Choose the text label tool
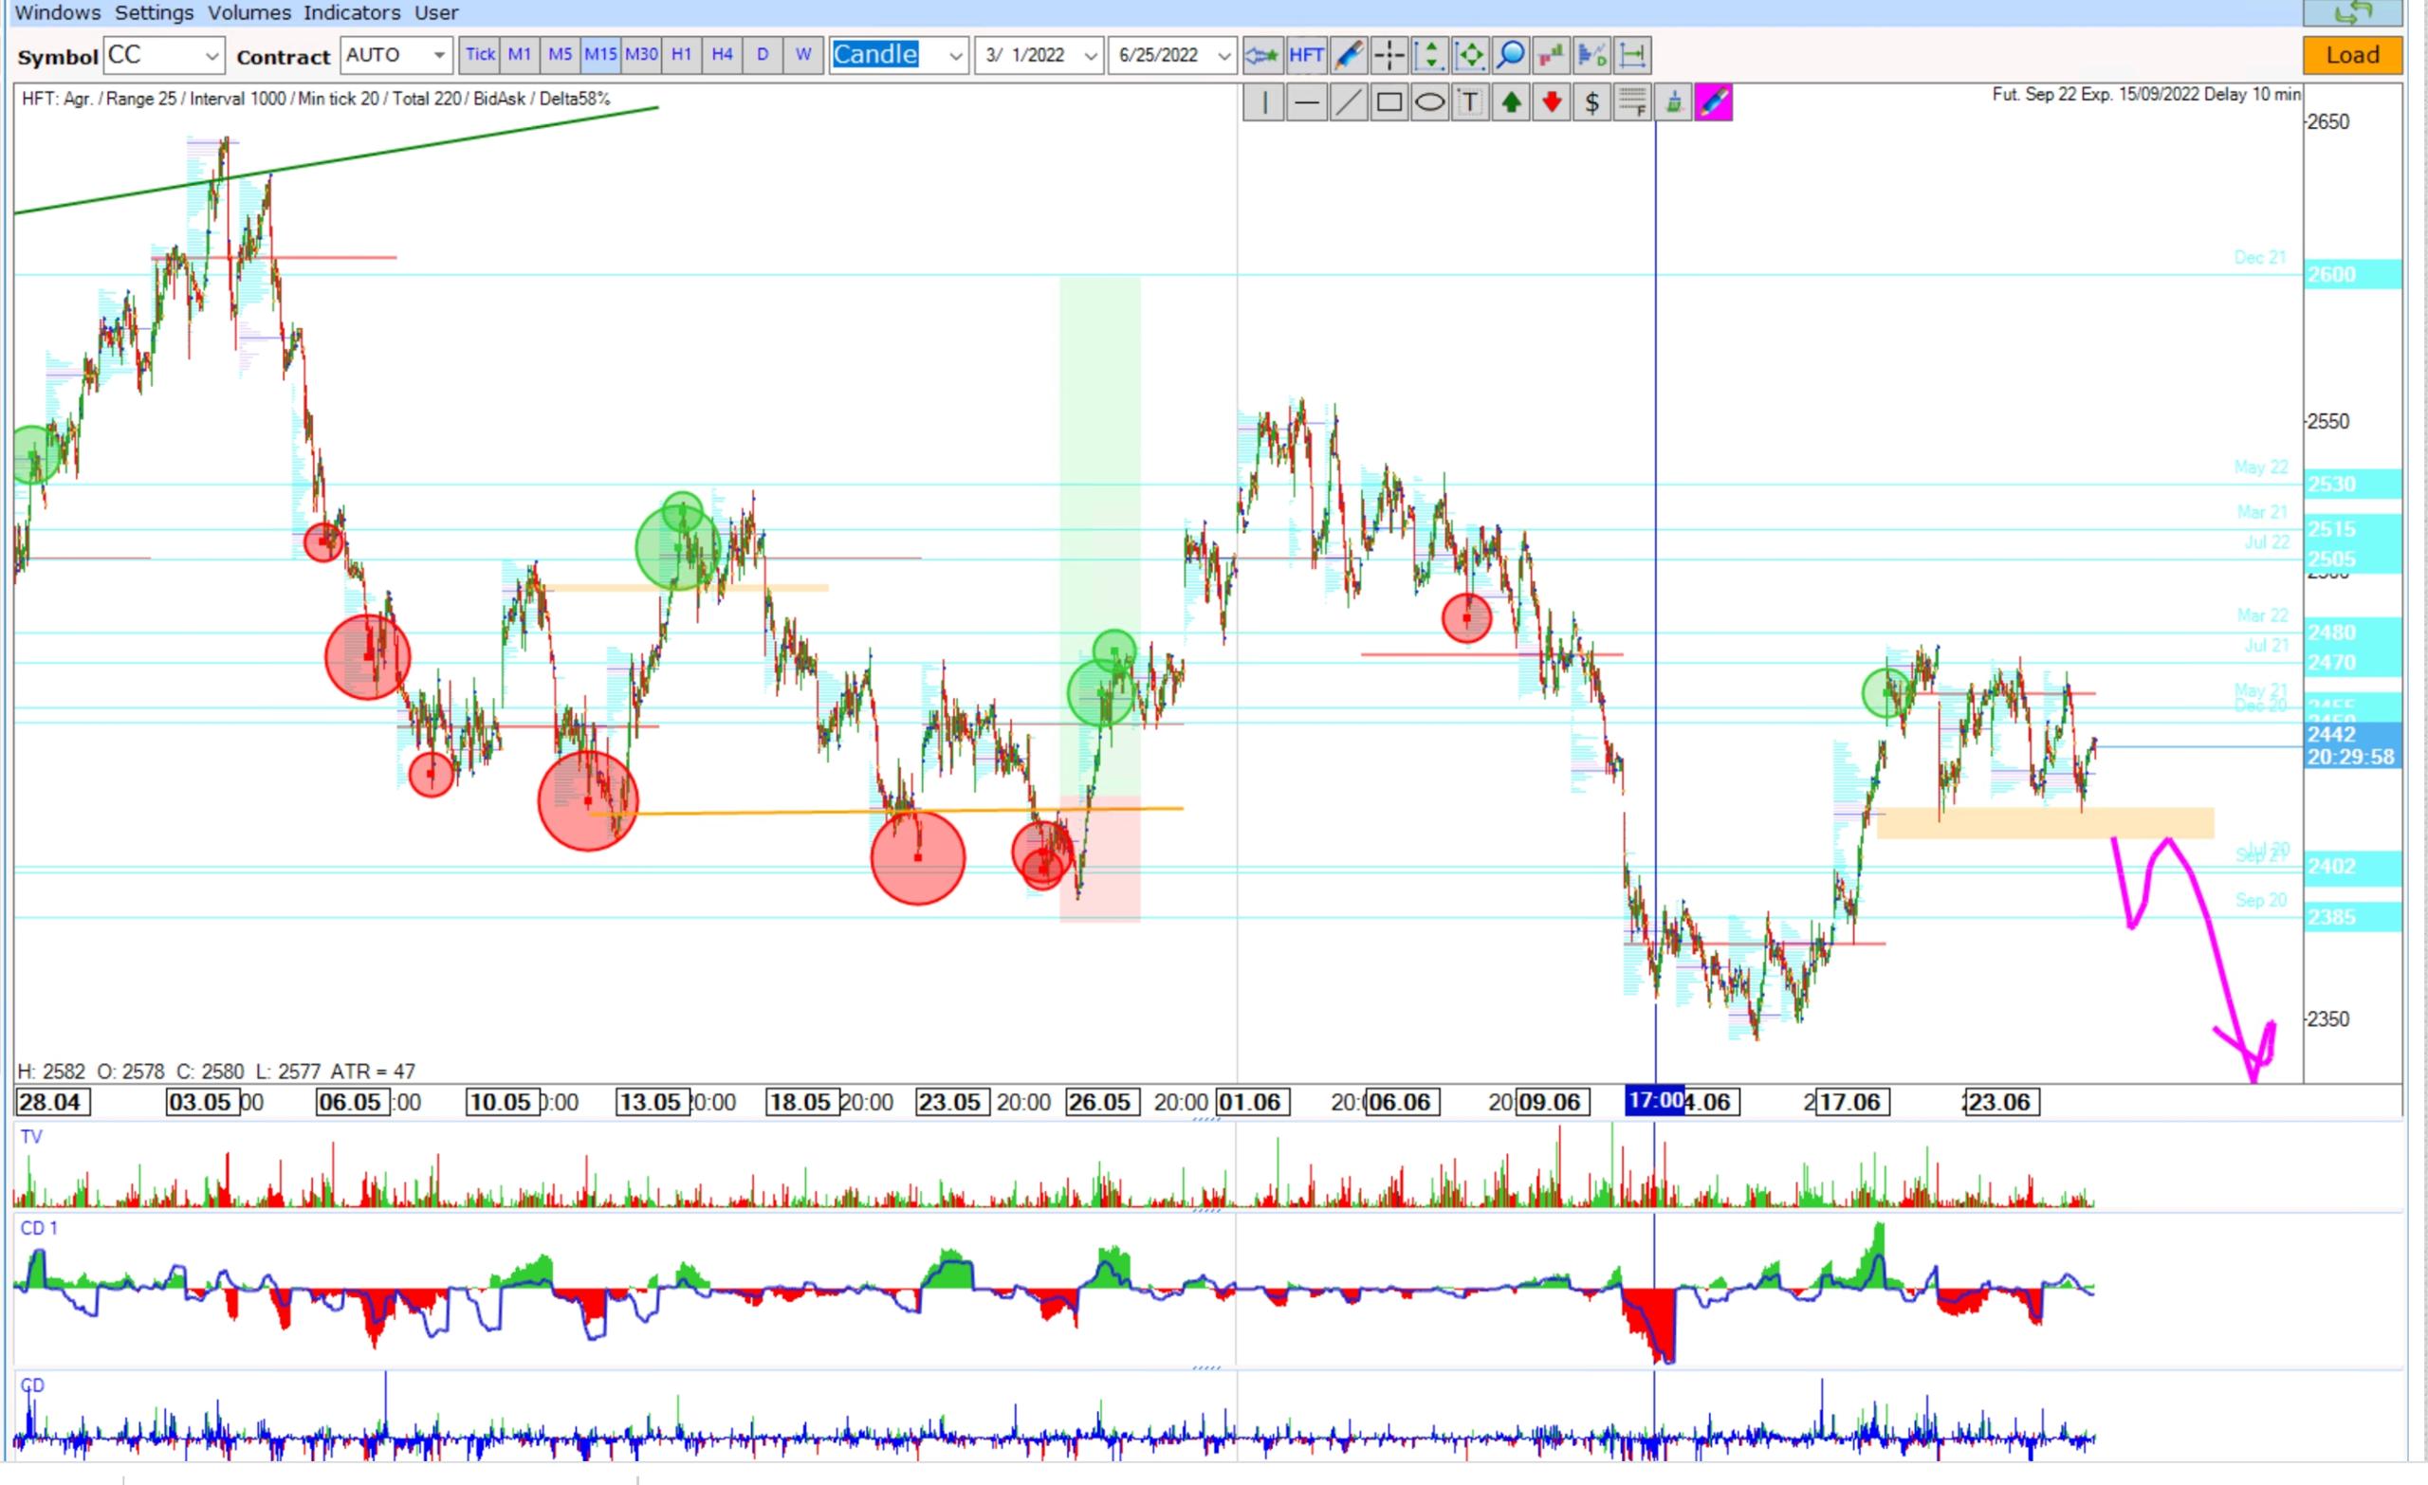The width and height of the screenshot is (2428, 1485). pos(1469,102)
